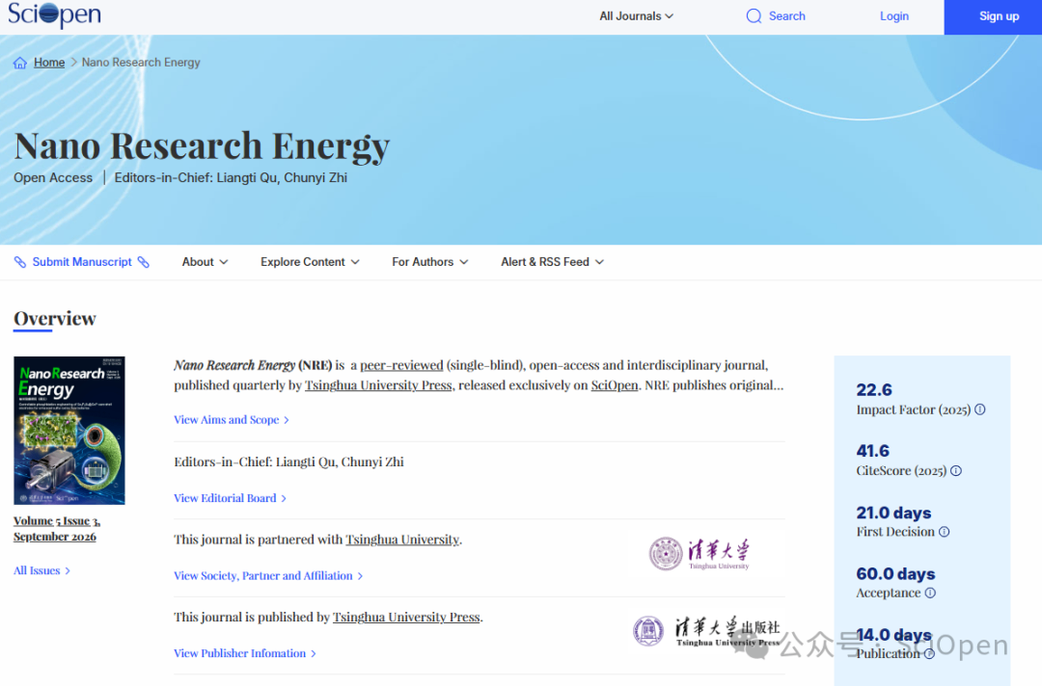Open the All Issues link

(41, 570)
